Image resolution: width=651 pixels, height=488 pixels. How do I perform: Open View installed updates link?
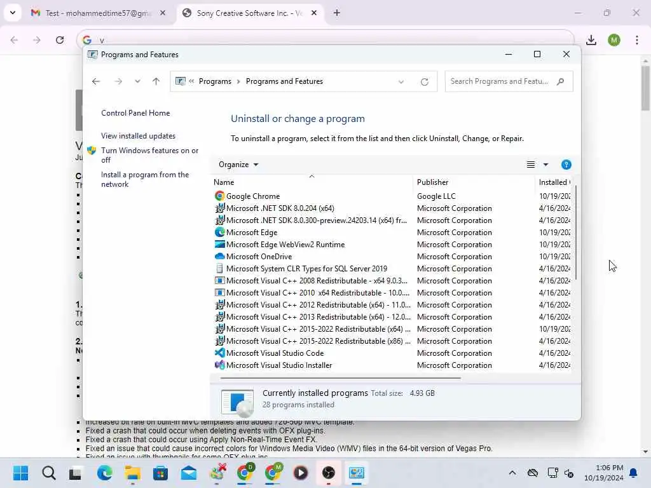pyautogui.click(x=138, y=136)
